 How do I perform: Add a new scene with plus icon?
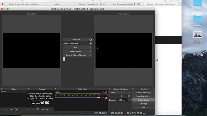point(2,109)
